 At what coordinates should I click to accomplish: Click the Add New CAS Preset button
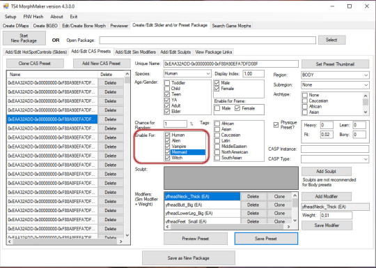tap(102, 64)
